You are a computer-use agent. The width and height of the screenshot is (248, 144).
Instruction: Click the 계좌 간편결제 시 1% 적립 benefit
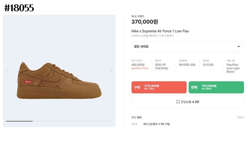(156, 124)
